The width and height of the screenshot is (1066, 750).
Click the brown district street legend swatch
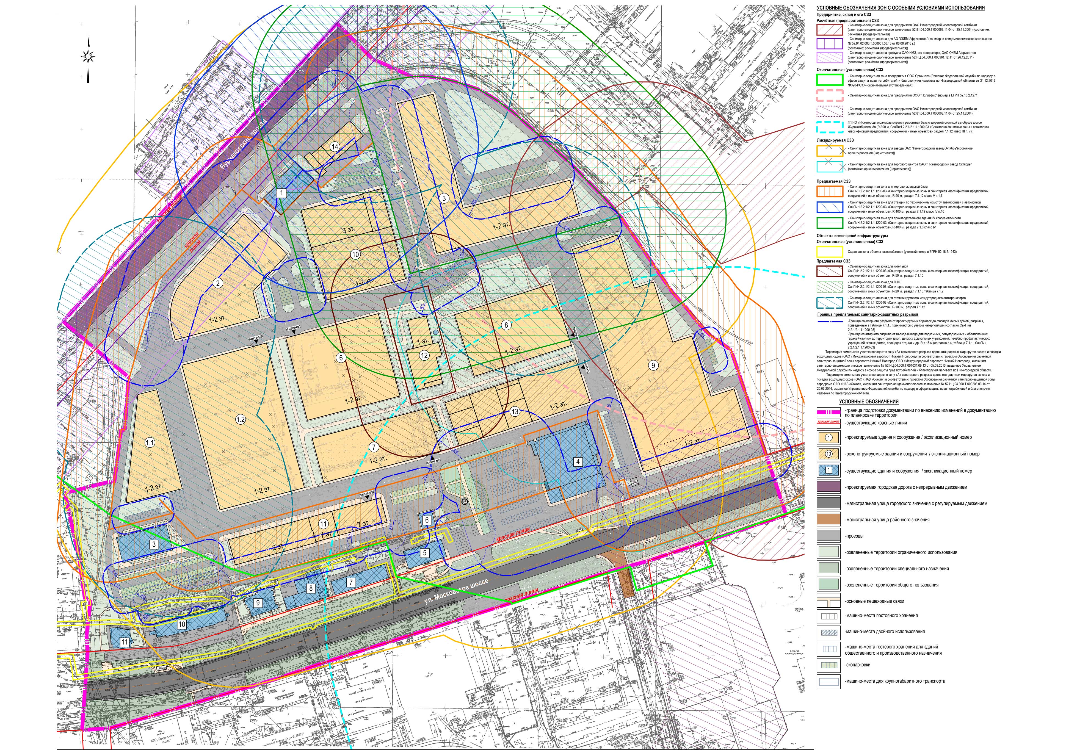pyautogui.click(x=829, y=519)
